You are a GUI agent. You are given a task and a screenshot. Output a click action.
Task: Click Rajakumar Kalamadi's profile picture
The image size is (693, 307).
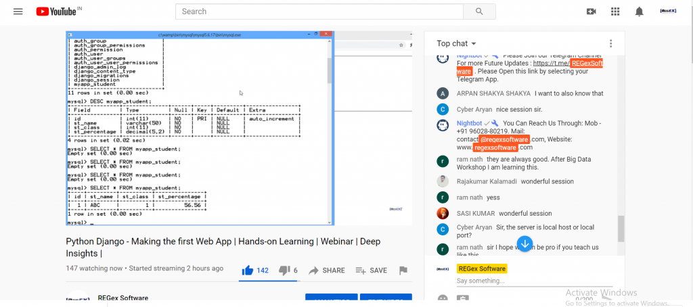443,181
